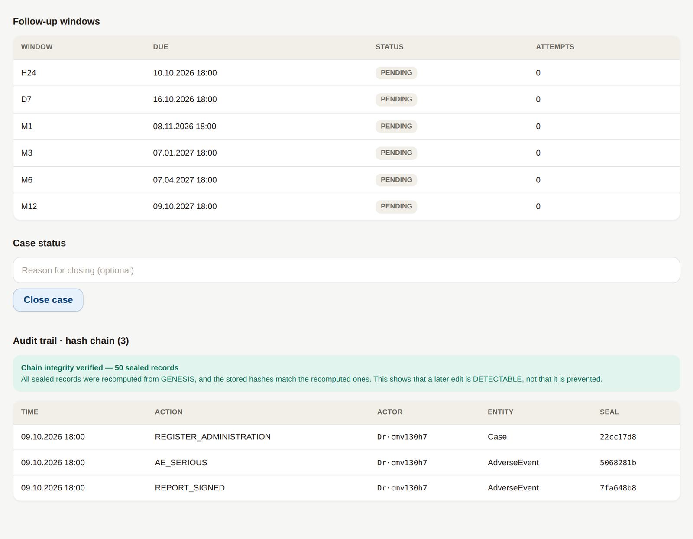693x539 pixels.
Task: Click the PENDING badge in D7 row
Action: (x=396, y=99)
